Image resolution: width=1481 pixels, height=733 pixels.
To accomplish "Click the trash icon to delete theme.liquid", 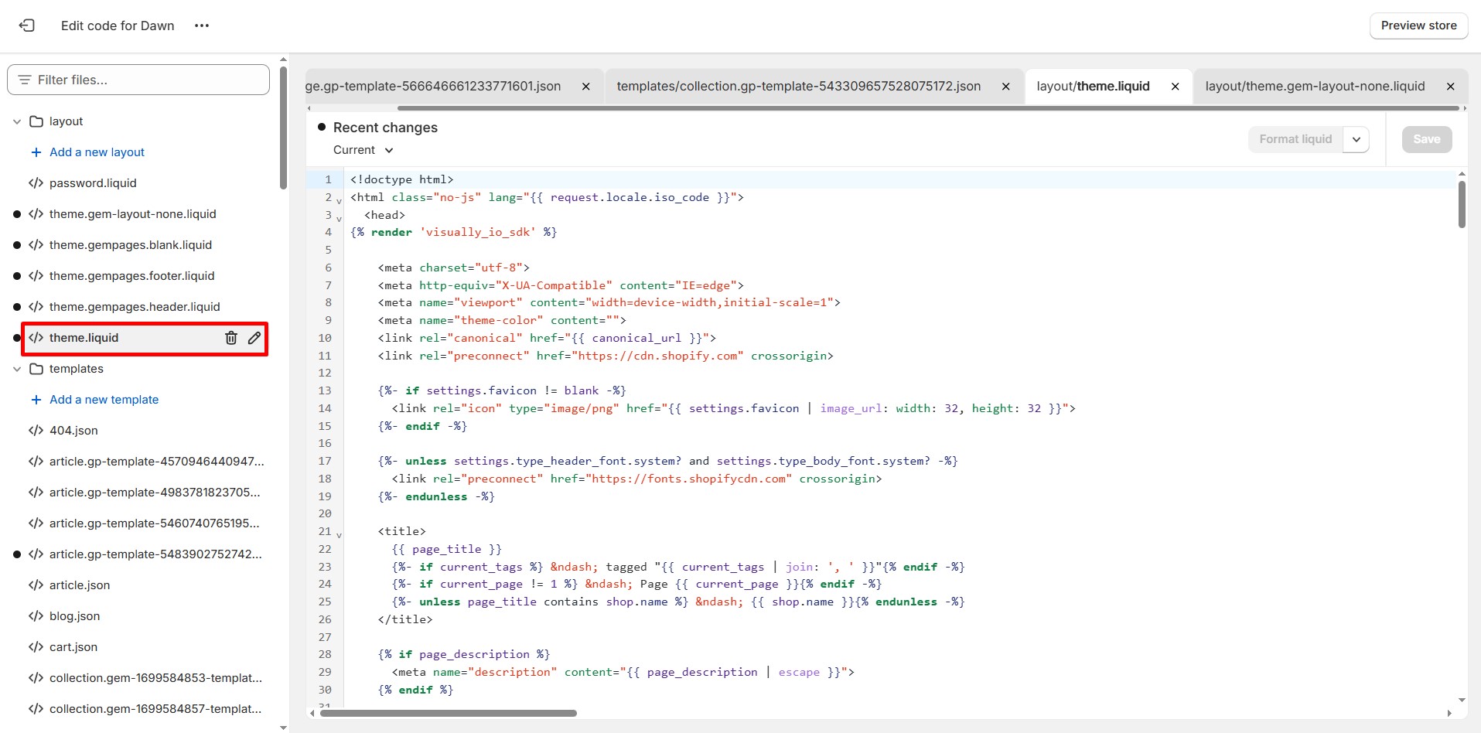I will click(x=230, y=338).
